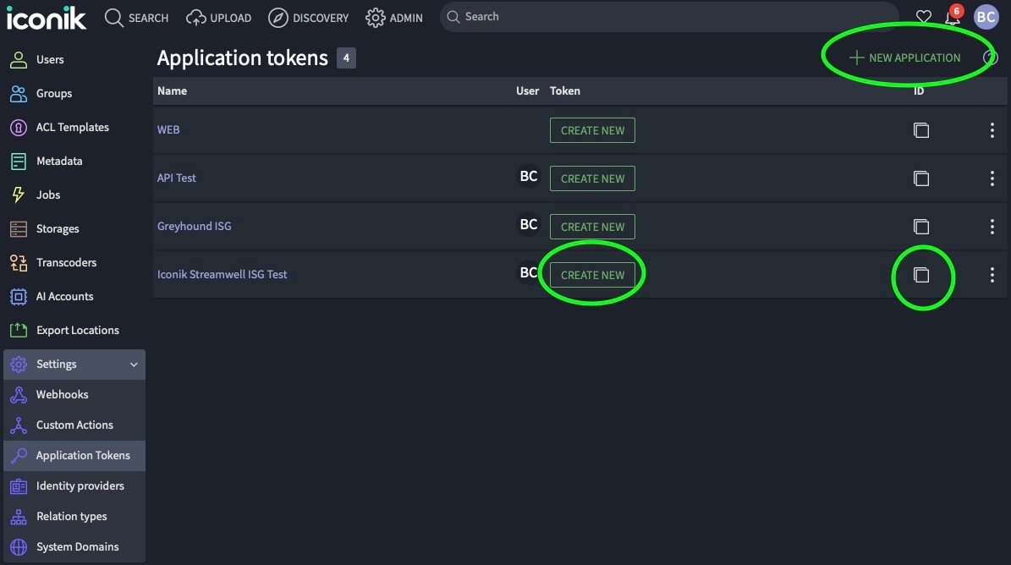
Task: Open the favorites heart icon
Action: [924, 17]
